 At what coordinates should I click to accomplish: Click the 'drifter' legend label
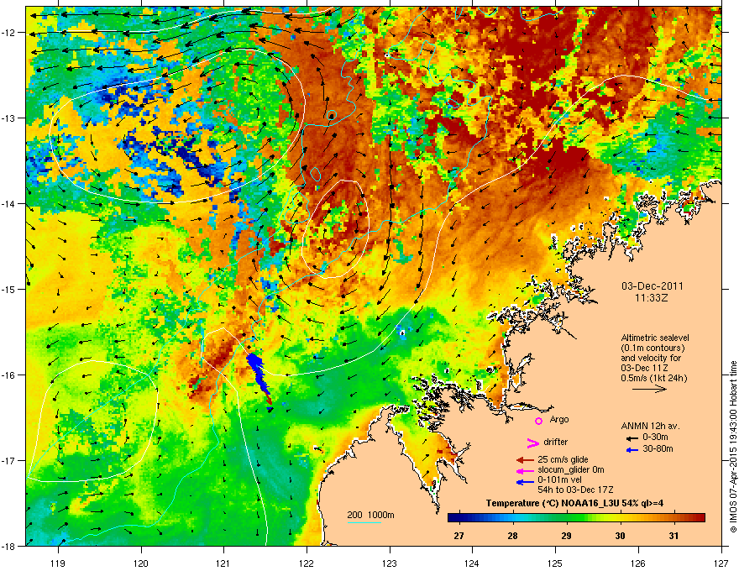[556, 442]
